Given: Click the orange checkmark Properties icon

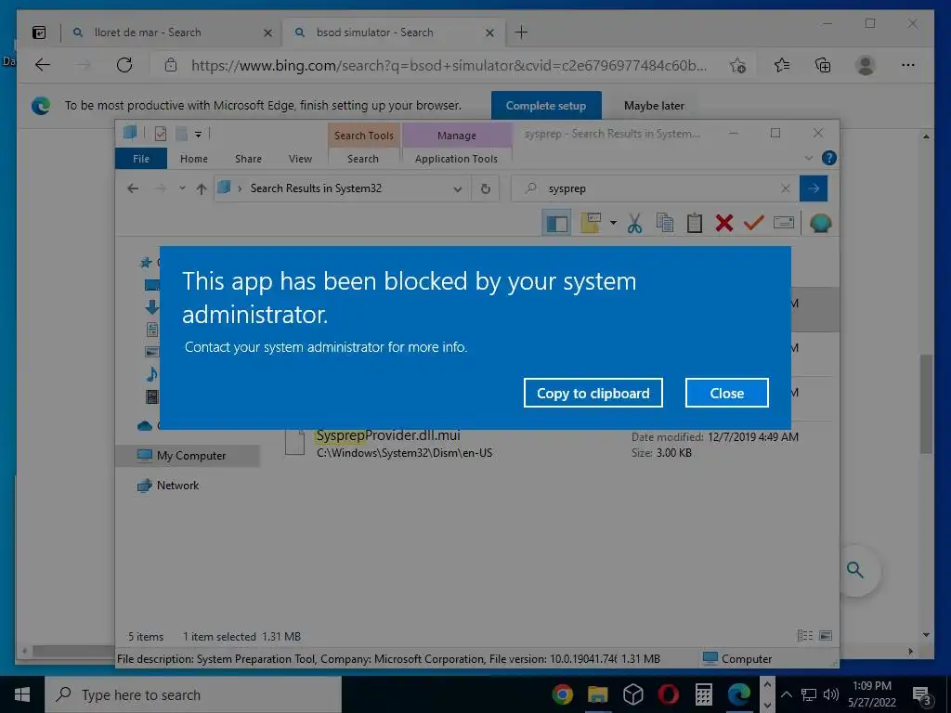Looking at the screenshot, I should coord(753,223).
